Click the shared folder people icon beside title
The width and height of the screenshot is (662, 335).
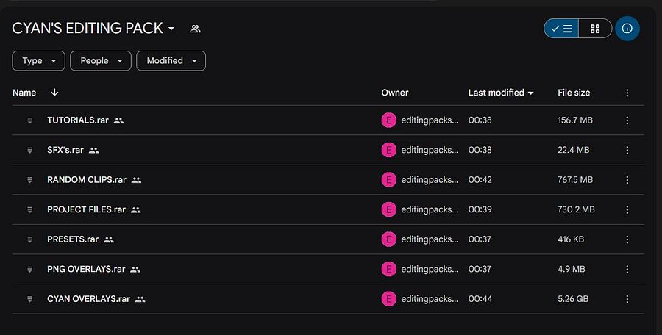pos(195,29)
